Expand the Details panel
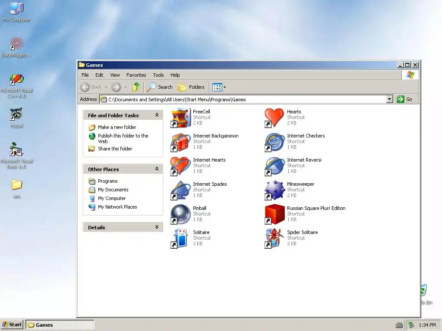This screenshot has width=442, height=331. [x=157, y=227]
